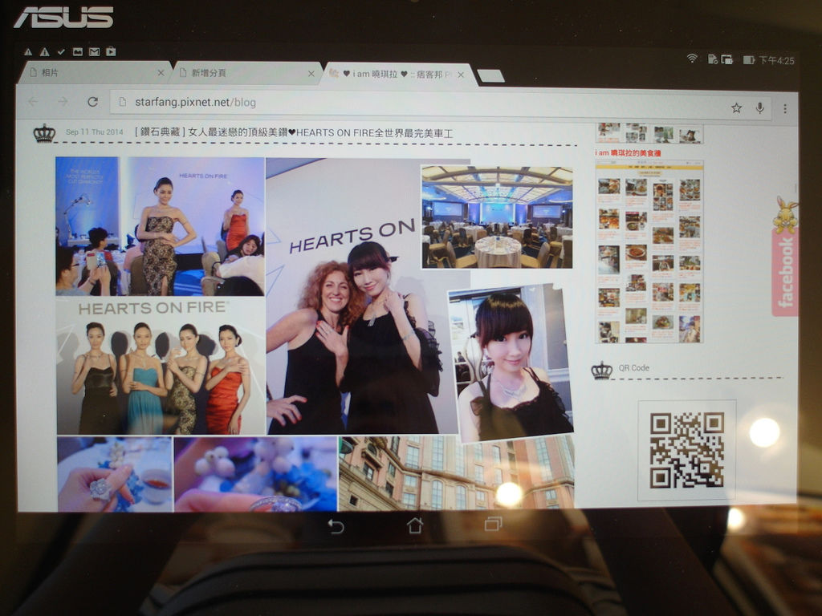The image size is (822, 616).
Task: Open the model on stage photo
Action: pyautogui.click(x=160, y=226)
